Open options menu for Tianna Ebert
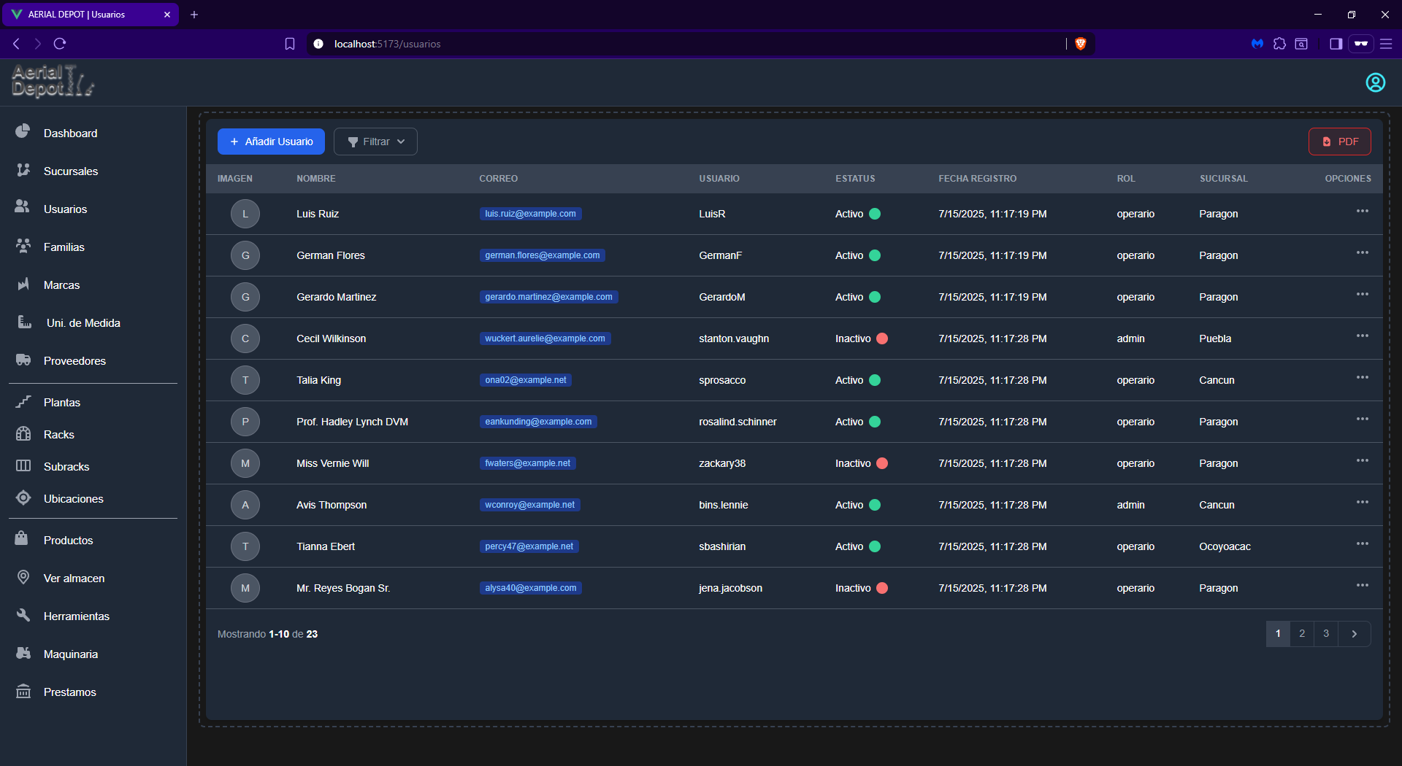 [x=1362, y=544]
